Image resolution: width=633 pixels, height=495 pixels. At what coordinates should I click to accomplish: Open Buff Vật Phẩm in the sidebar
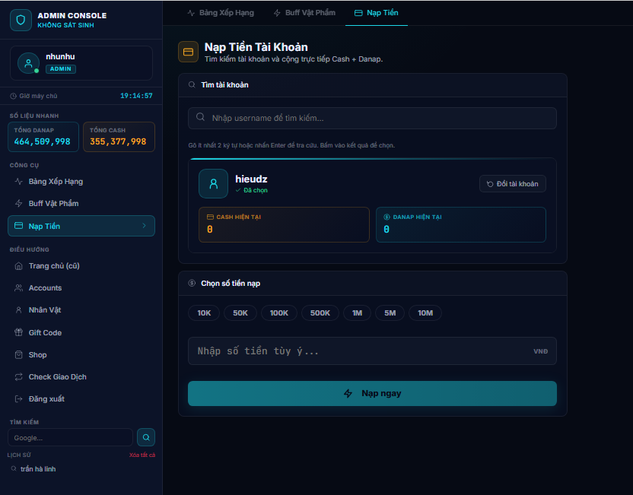click(x=81, y=203)
